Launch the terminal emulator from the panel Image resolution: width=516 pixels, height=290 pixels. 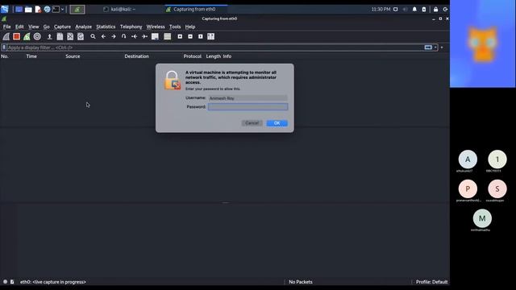point(56,9)
